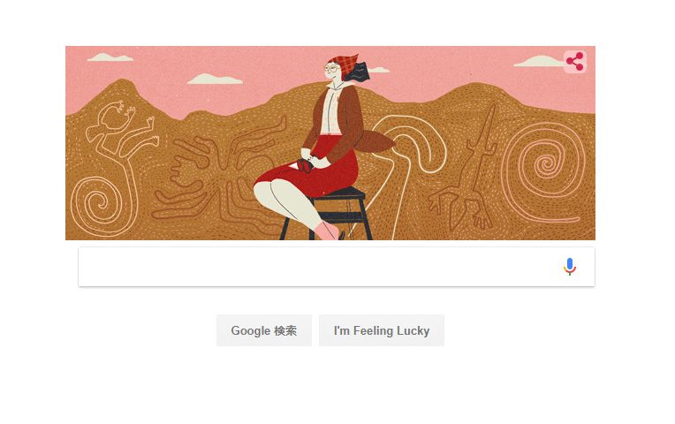Click the Google 検索 button
This screenshot has height=424, width=675.
[264, 330]
